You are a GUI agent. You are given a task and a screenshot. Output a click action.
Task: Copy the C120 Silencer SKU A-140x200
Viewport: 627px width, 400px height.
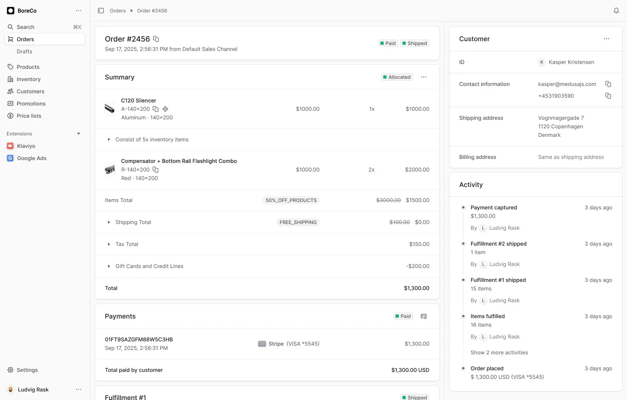156,109
